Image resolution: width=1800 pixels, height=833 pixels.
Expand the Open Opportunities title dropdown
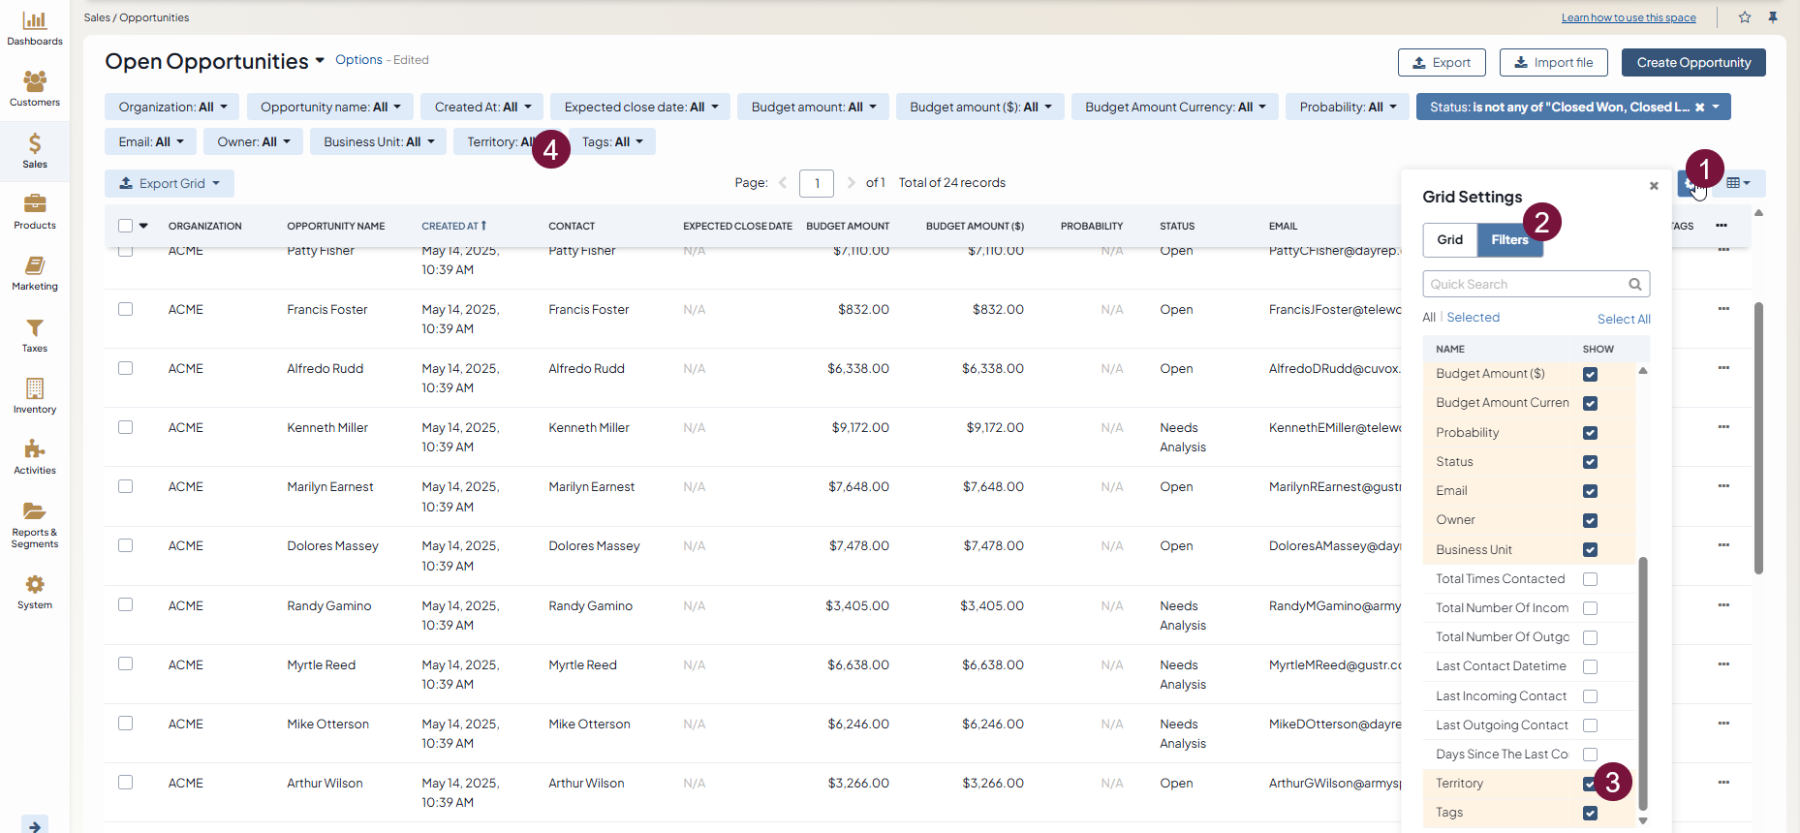point(320,61)
